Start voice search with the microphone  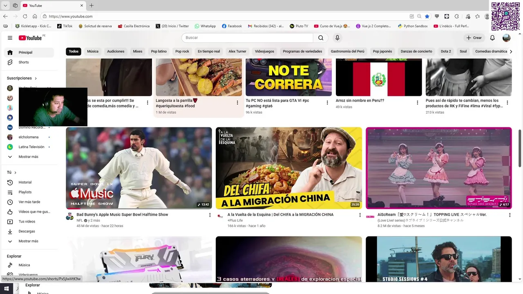click(337, 38)
